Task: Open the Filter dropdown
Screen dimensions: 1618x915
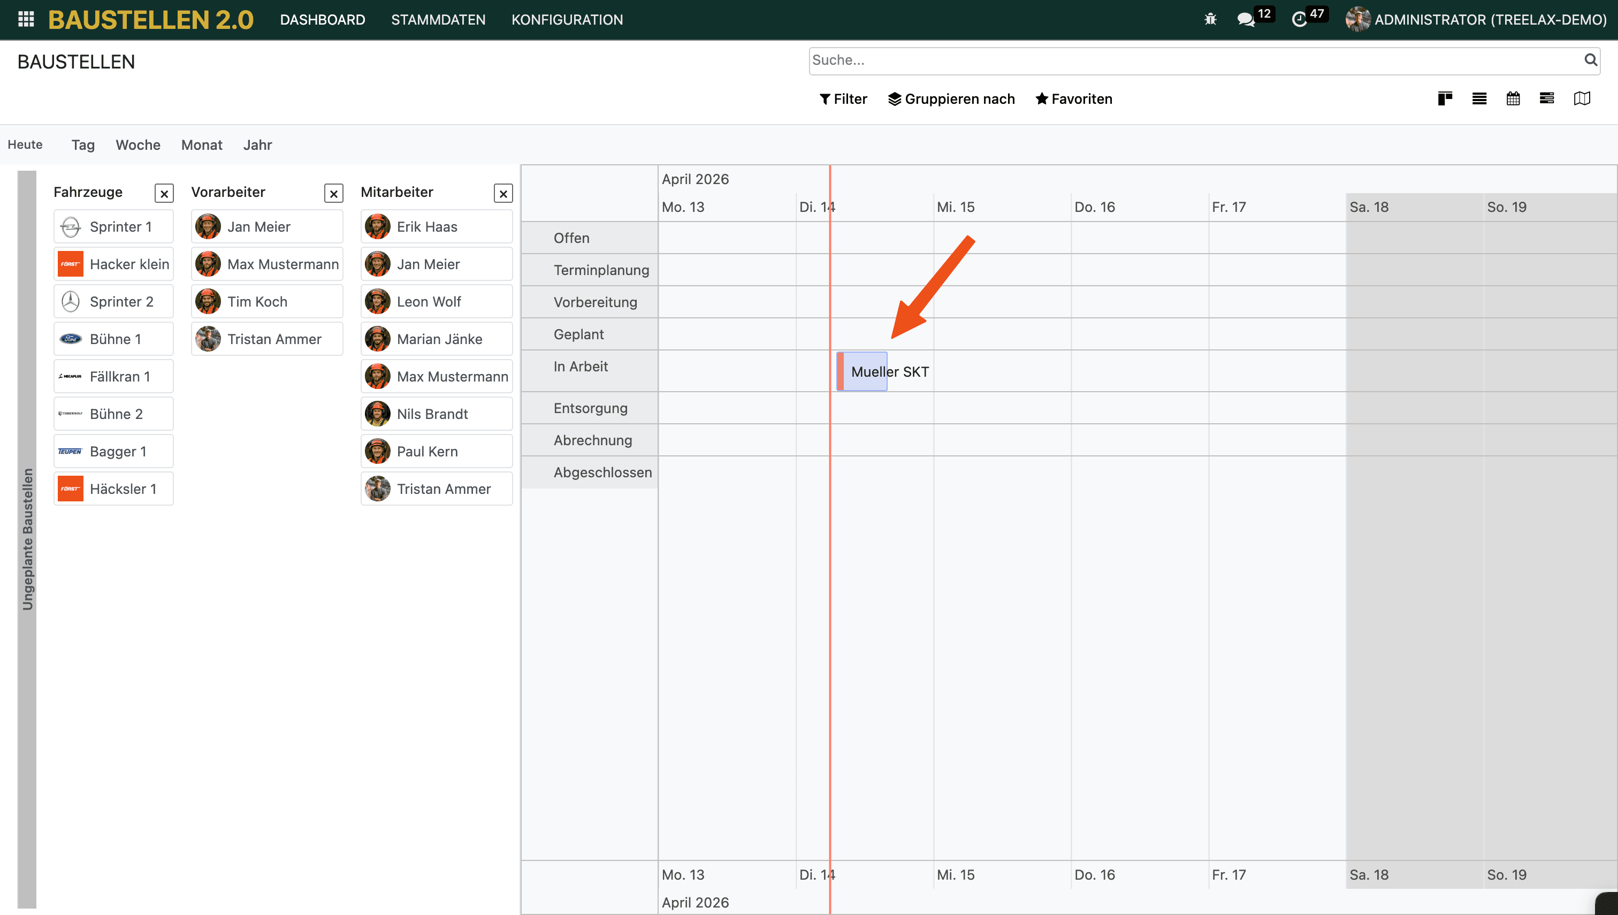Action: pos(843,98)
